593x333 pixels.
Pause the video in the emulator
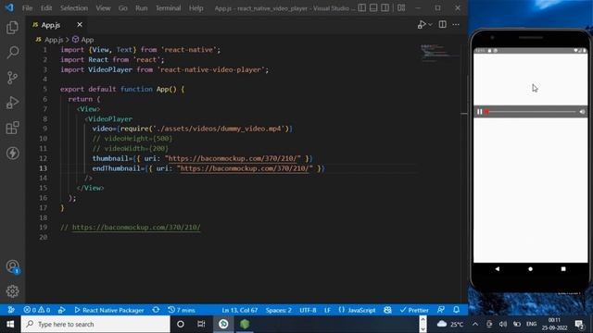[480, 112]
